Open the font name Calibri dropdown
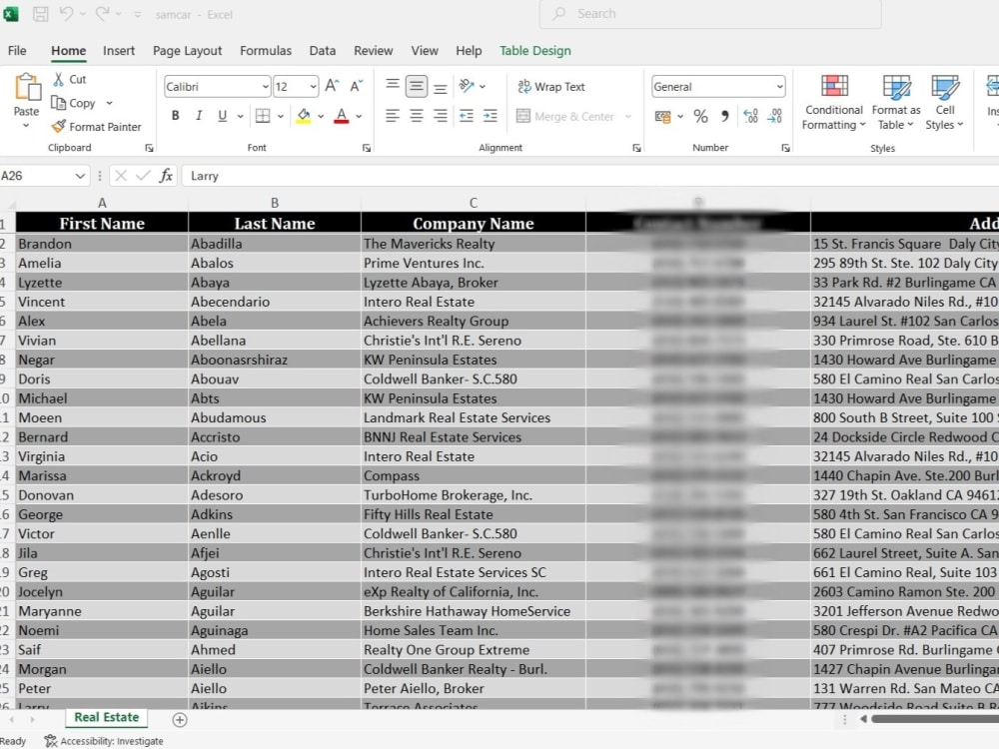Viewport: 999px width, 749px height. [265, 87]
